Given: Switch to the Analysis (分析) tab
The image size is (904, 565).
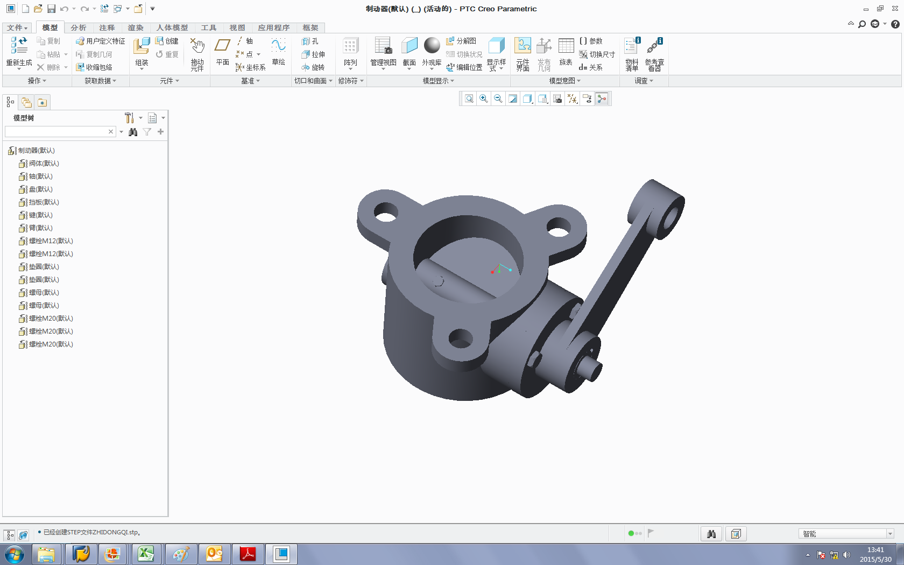Looking at the screenshot, I should click(x=78, y=27).
